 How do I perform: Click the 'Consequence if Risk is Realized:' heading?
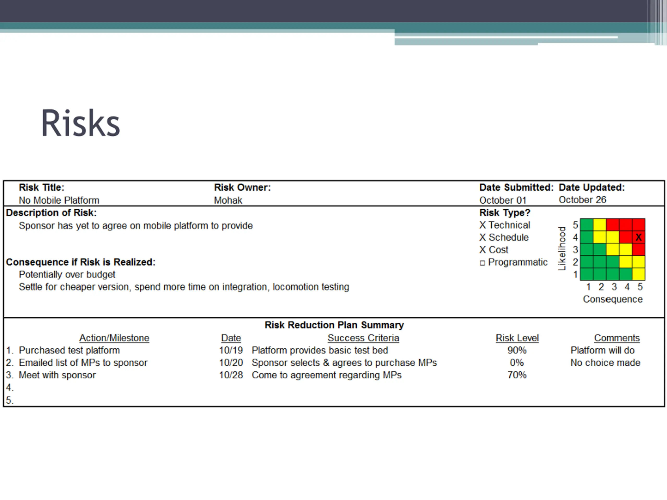tap(81, 262)
